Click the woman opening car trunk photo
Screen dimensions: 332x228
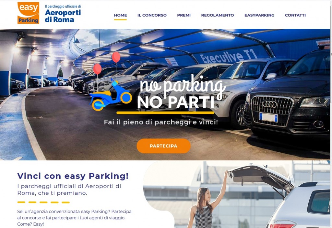click(x=236, y=194)
